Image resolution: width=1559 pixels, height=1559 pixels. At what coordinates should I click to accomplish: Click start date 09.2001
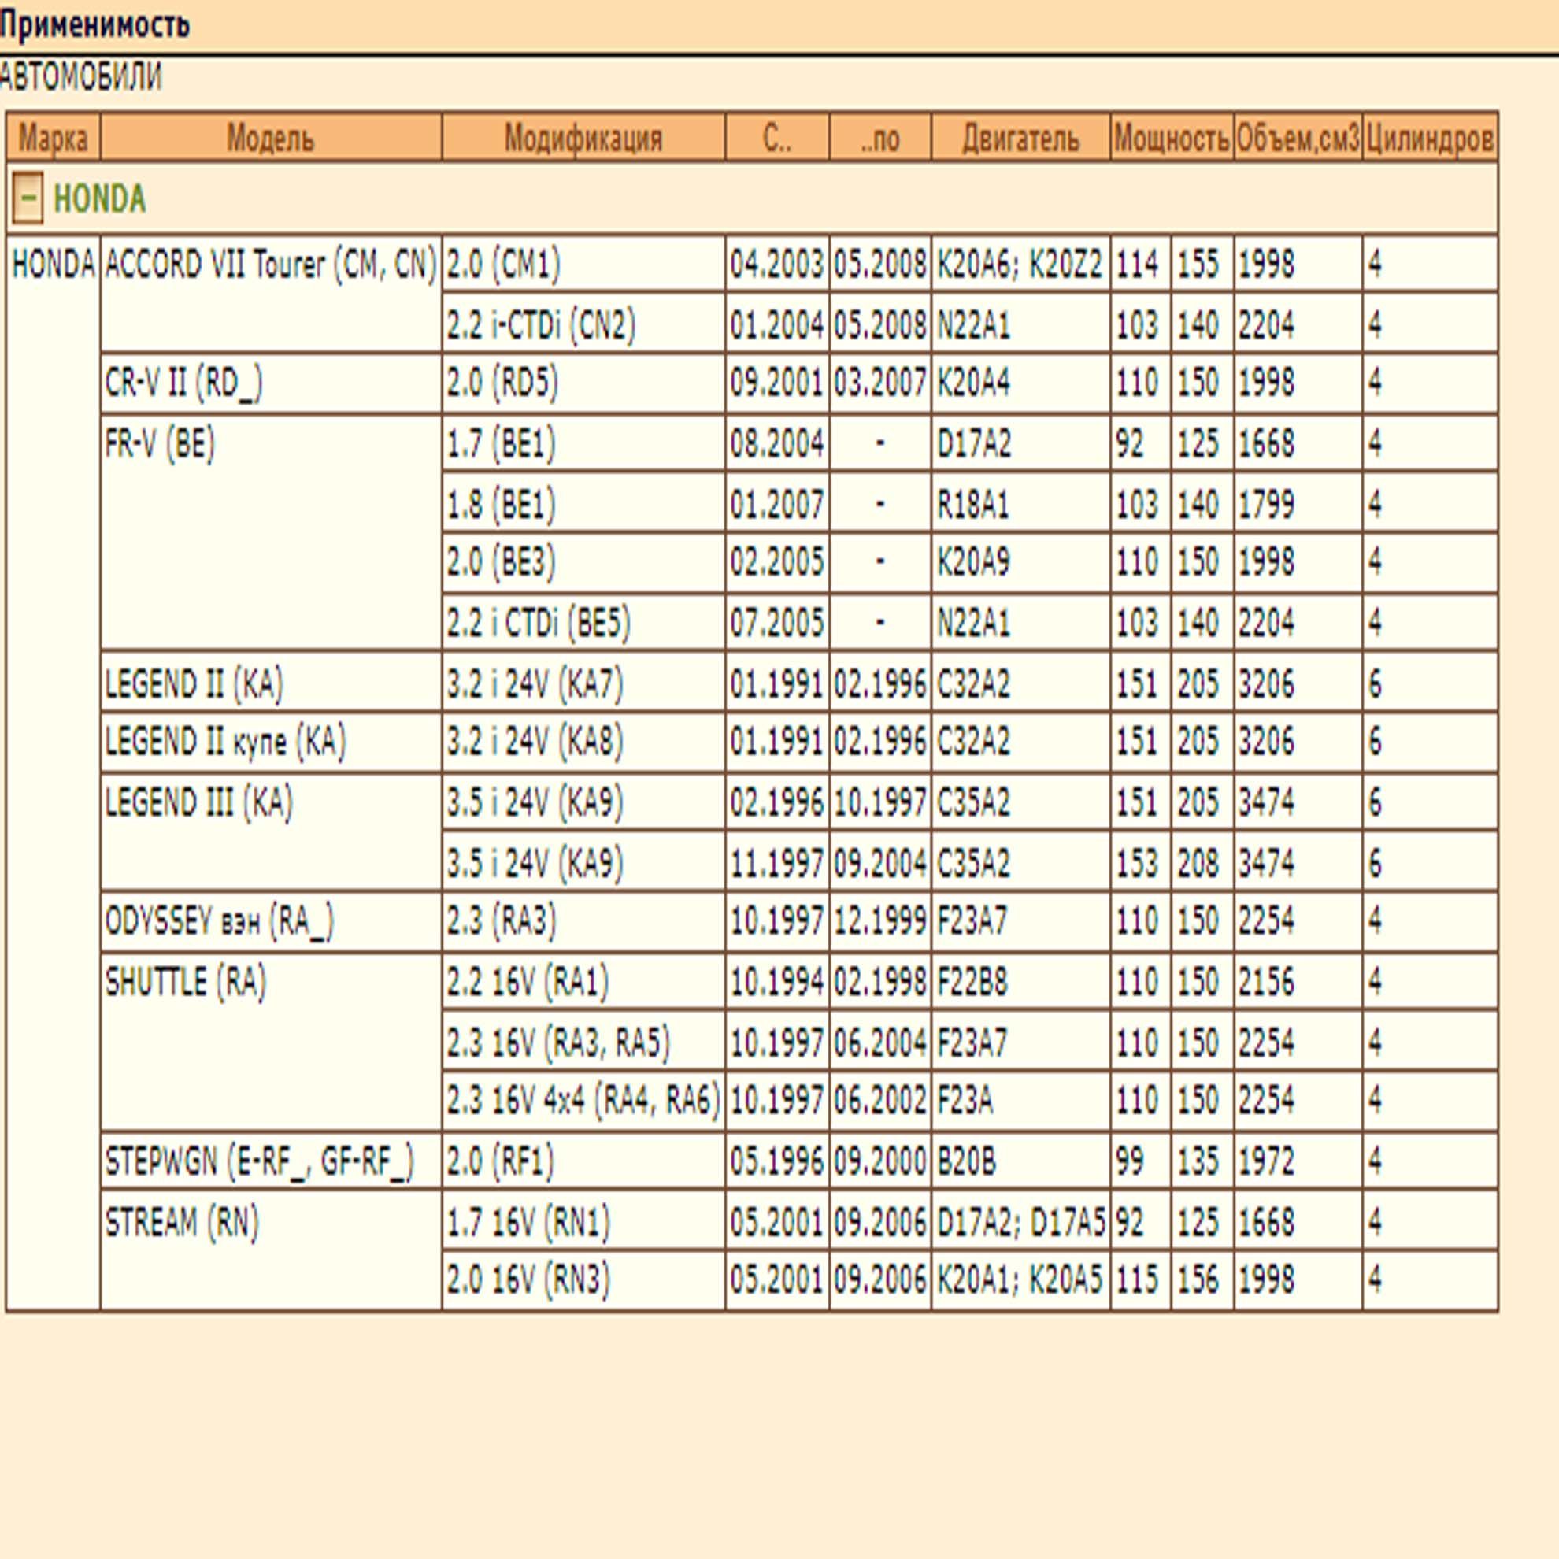click(x=777, y=383)
